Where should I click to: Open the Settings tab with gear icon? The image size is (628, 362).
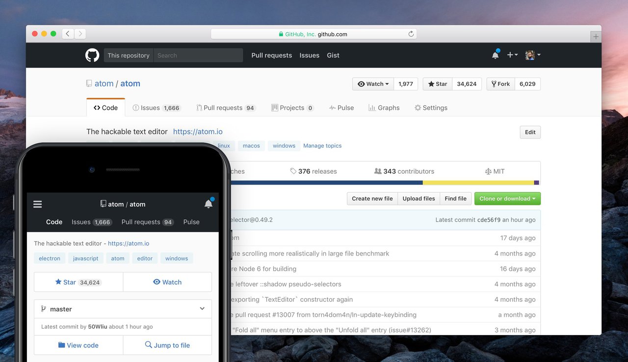[431, 108]
